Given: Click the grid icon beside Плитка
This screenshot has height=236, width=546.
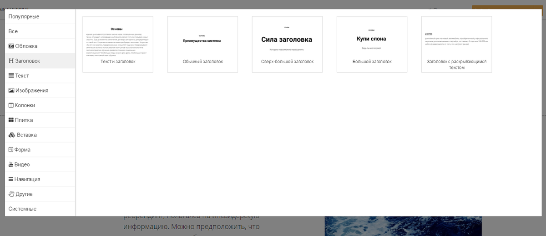Looking at the screenshot, I should [x=11, y=120].
